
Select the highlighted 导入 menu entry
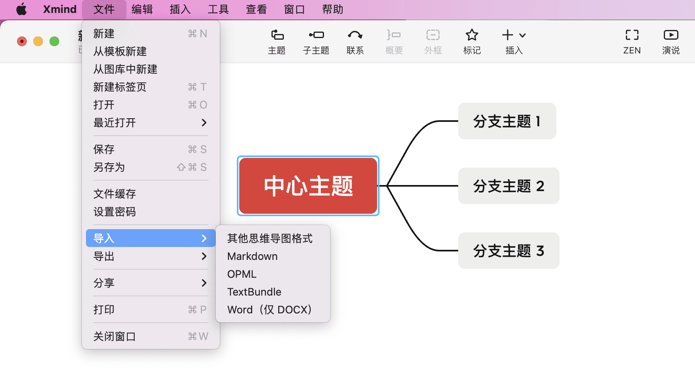(150, 238)
